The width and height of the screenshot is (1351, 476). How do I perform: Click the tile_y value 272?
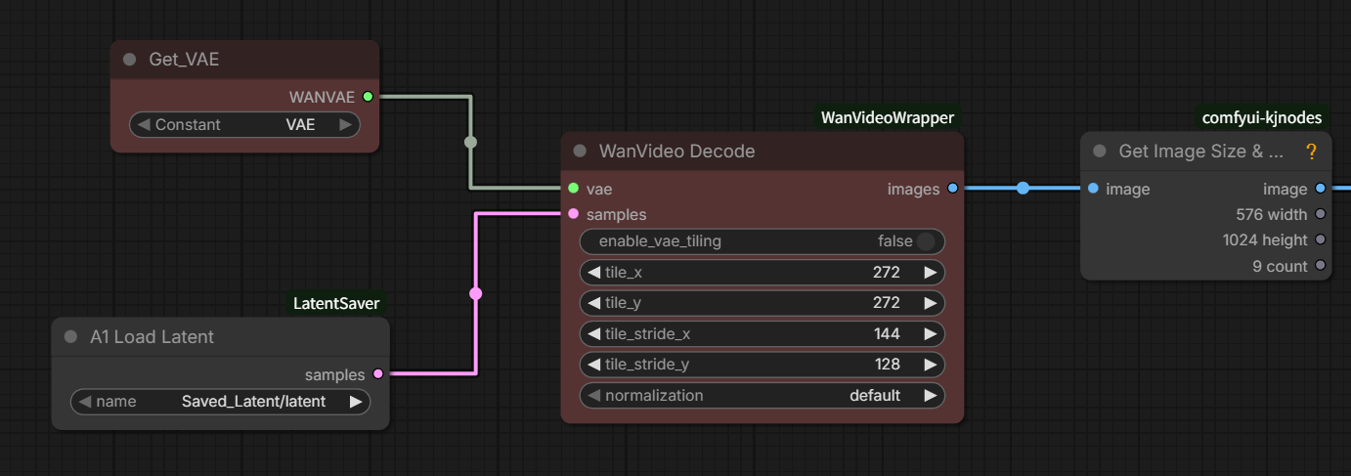887,303
